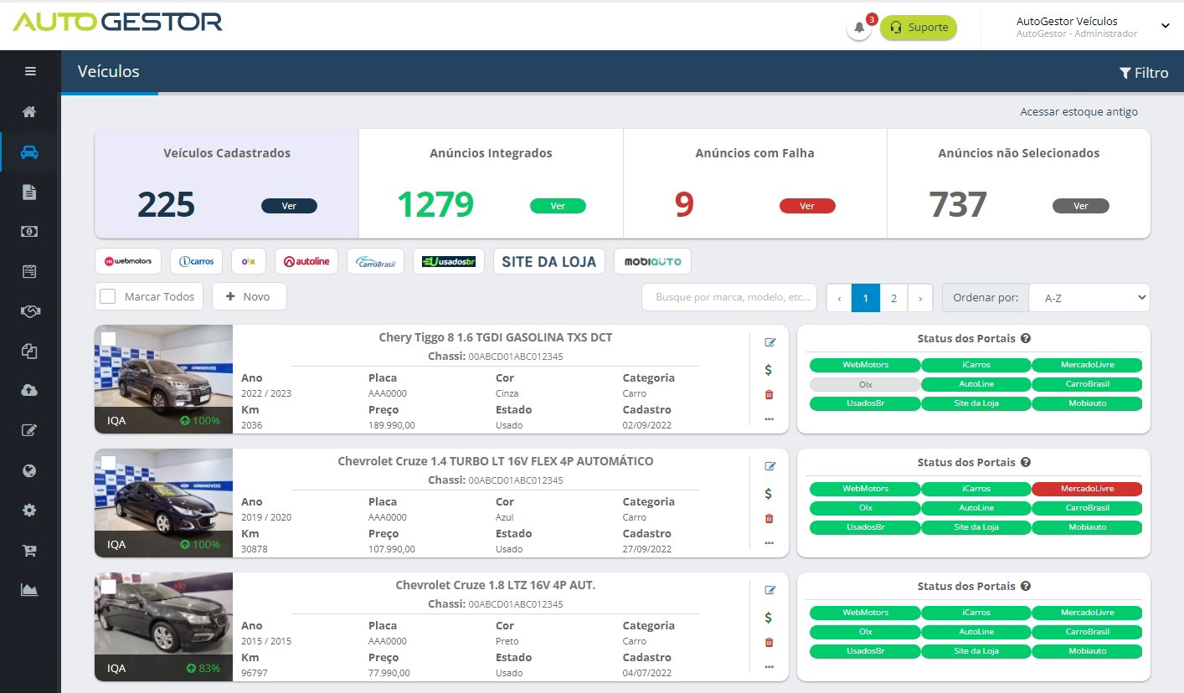The image size is (1184, 693).
Task: Filter by the OLX portal
Action: tap(249, 261)
